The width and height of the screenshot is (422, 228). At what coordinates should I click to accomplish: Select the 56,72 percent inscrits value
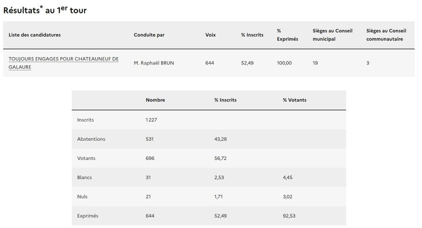[221, 158]
